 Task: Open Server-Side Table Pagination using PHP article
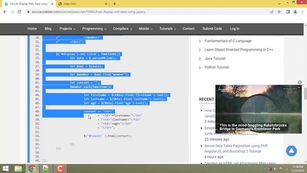236,148
